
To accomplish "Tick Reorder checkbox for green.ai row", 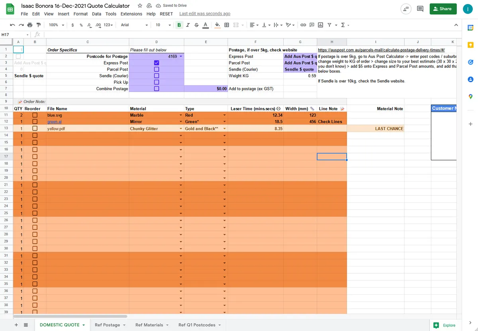I will tap(35, 121).
